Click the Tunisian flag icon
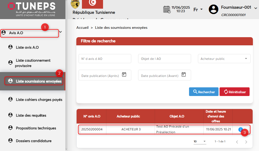 [x=92, y=4]
